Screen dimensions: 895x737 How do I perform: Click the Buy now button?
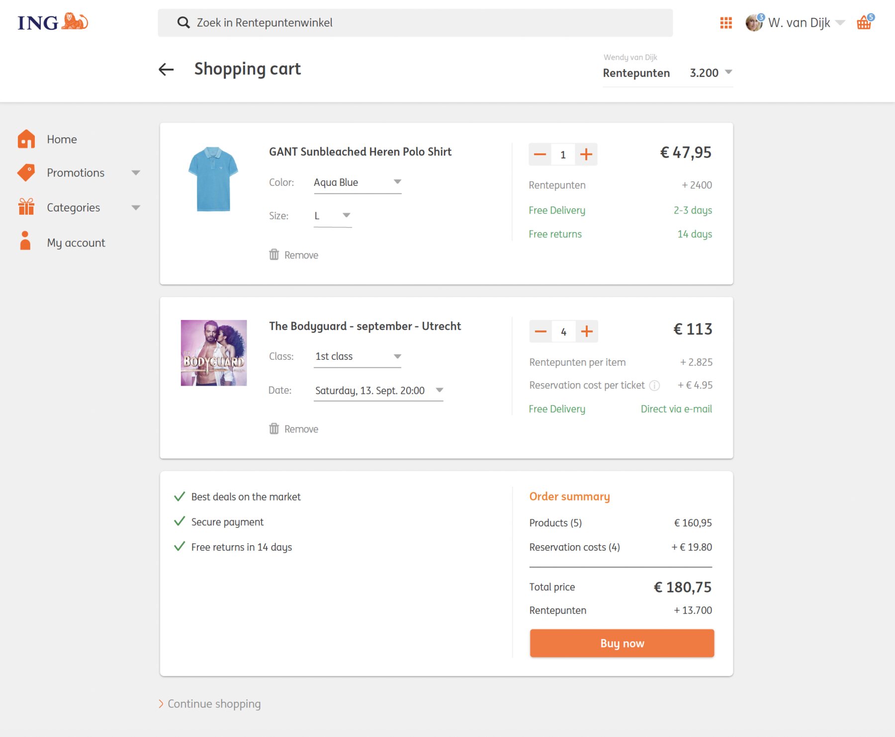[x=622, y=644]
